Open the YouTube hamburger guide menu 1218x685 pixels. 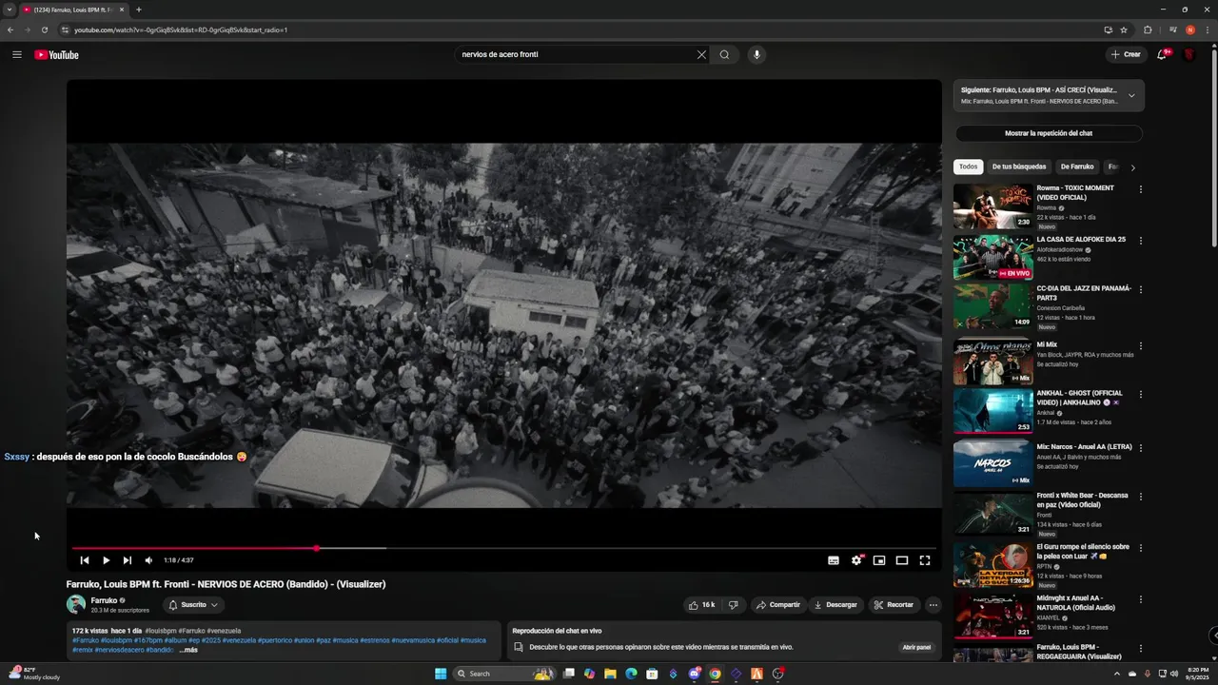coord(17,54)
